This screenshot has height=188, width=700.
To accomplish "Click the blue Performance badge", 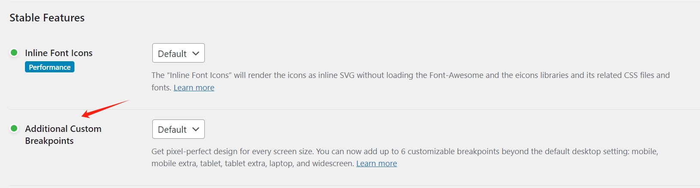I will click(49, 67).
